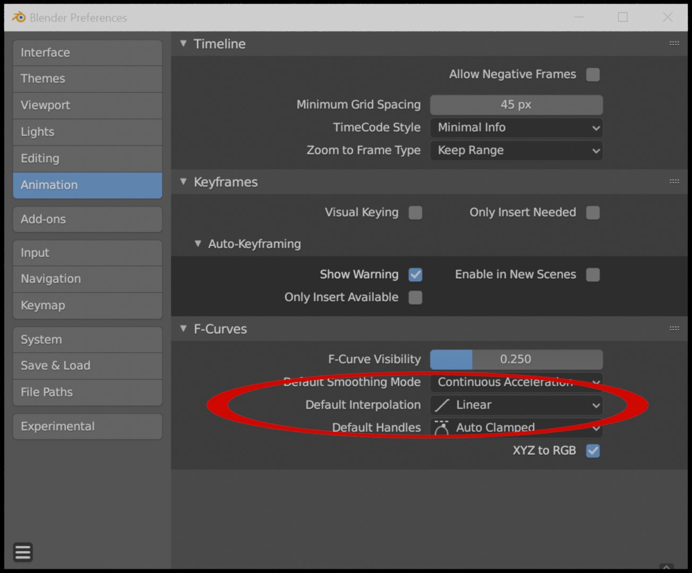This screenshot has width=692, height=573.
Task: Click the Timeline panel grip dots
Action: 674,44
